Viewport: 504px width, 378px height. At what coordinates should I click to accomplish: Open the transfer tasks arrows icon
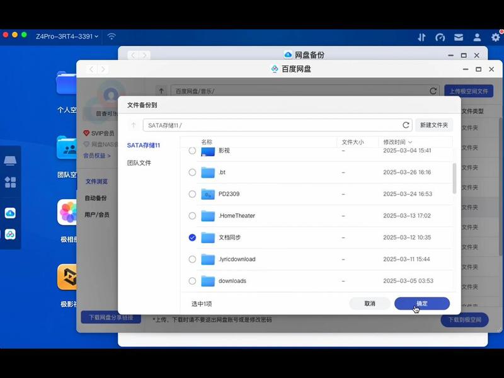coord(421,37)
